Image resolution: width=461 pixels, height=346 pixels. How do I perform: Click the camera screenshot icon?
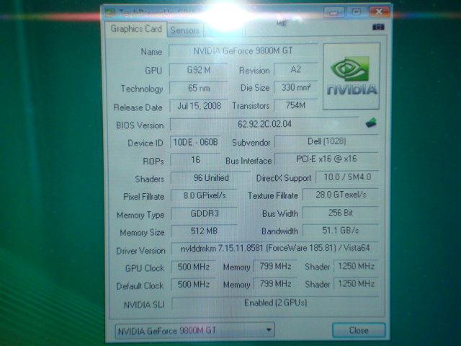pyautogui.click(x=378, y=27)
